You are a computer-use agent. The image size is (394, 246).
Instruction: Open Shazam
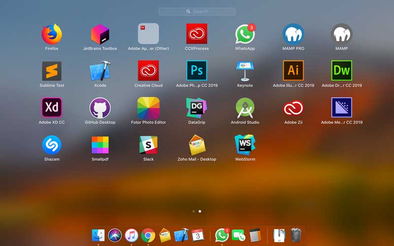pyautogui.click(x=52, y=145)
